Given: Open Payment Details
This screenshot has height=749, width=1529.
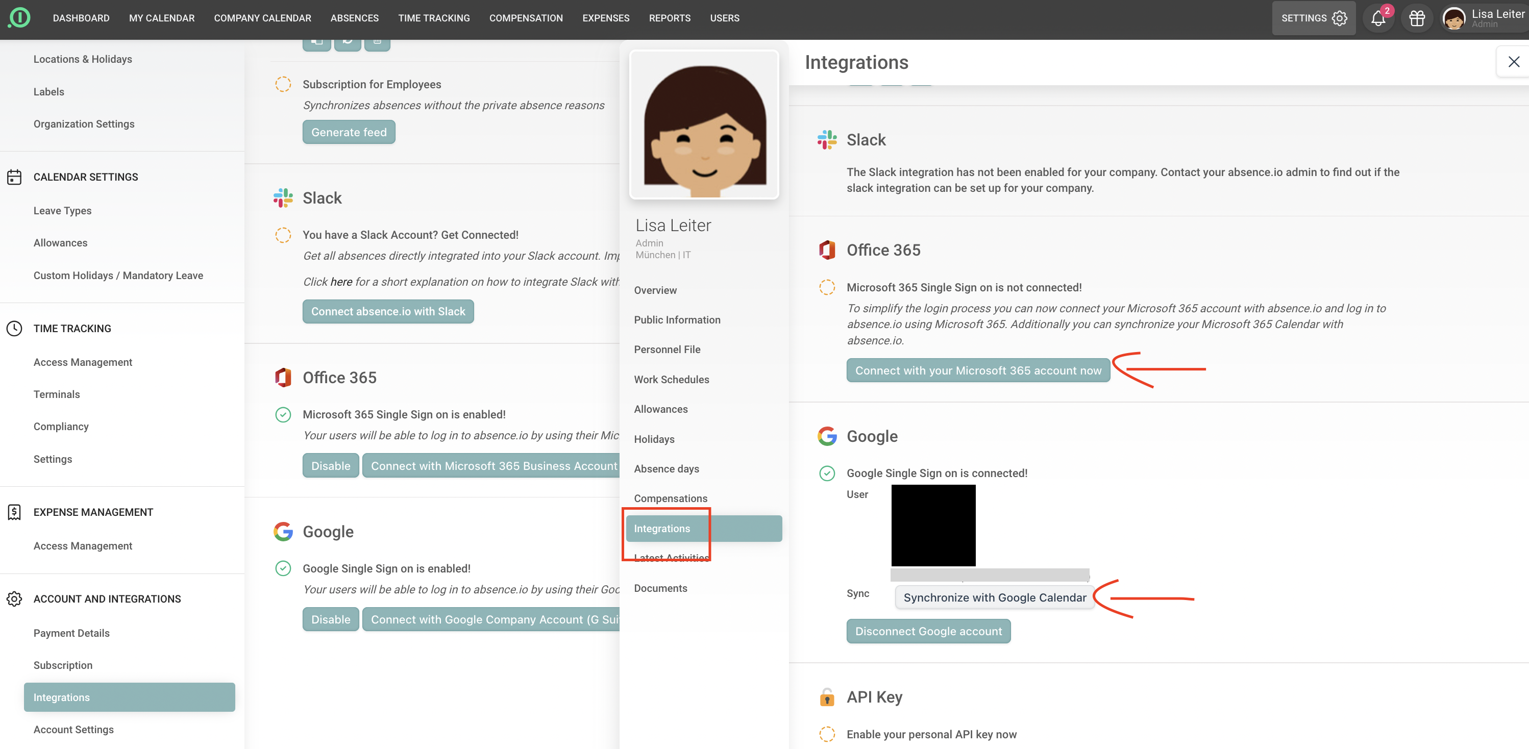Looking at the screenshot, I should click(71, 633).
